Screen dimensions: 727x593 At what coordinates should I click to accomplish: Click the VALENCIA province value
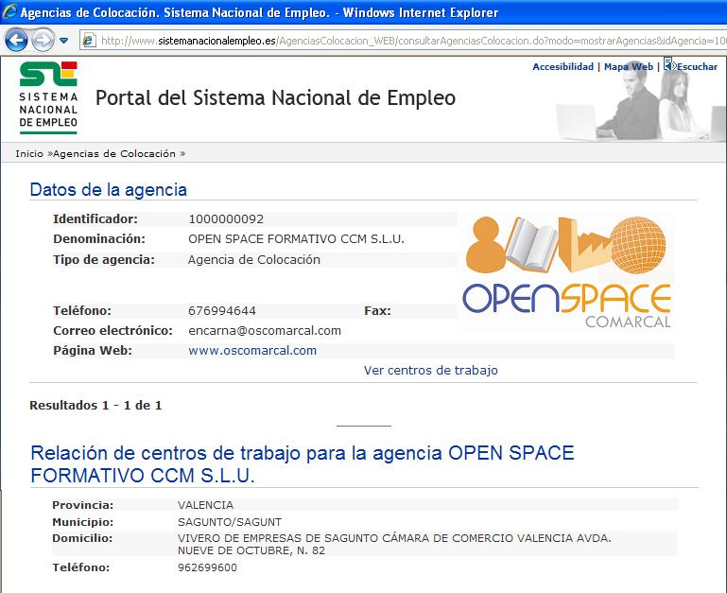click(205, 505)
